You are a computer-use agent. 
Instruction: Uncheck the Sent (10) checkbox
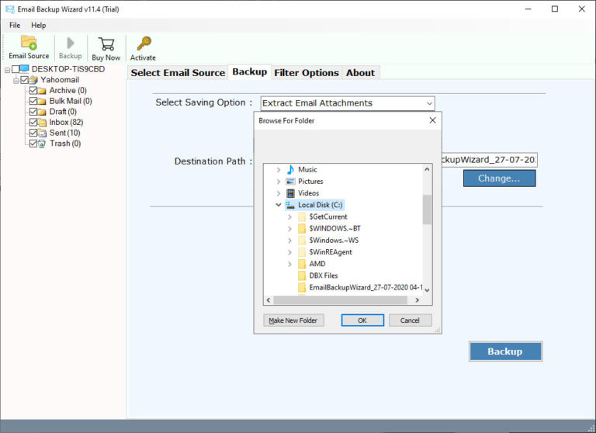(33, 133)
